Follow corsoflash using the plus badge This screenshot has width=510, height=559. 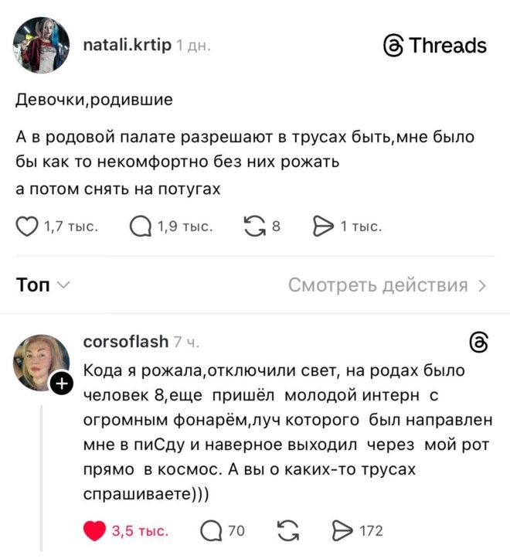point(62,384)
